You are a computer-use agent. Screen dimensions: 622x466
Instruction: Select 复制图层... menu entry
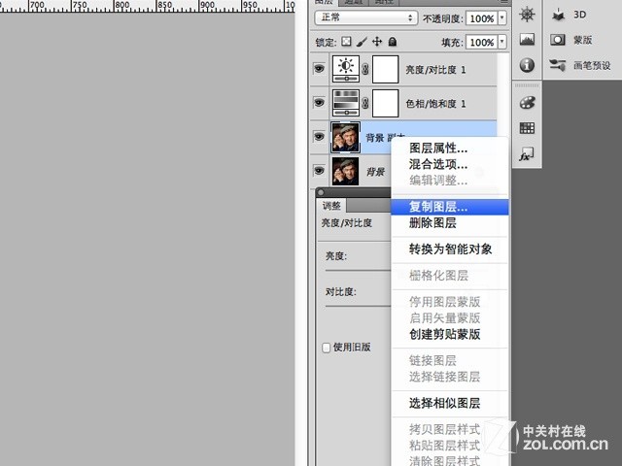(450, 207)
